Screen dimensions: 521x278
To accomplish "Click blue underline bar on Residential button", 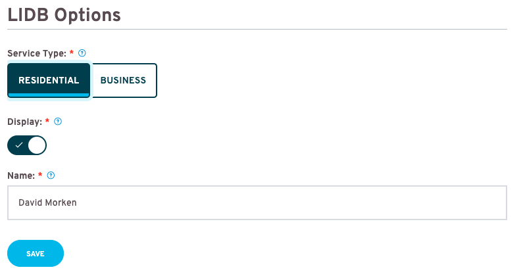I will click(x=49, y=95).
